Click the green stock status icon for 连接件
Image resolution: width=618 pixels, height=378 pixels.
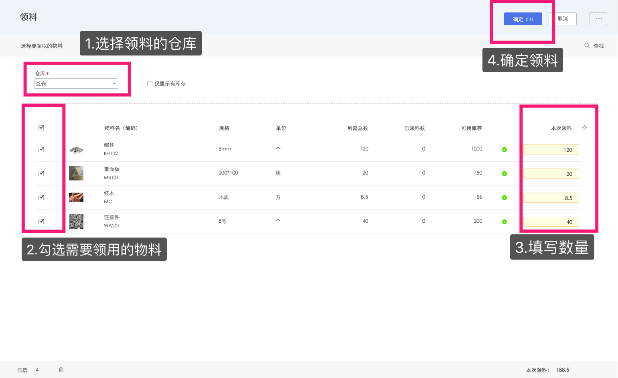pos(504,222)
